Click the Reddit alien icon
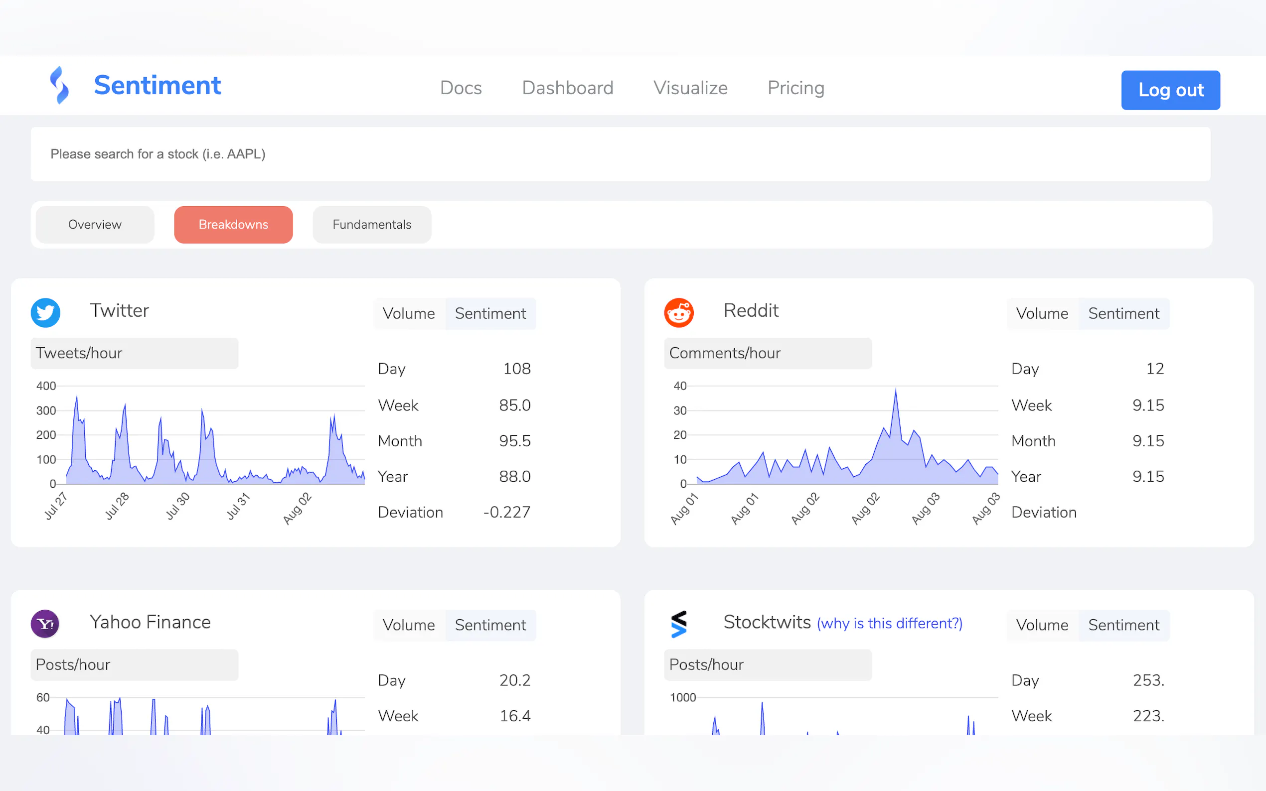Image resolution: width=1266 pixels, height=791 pixels. click(x=679, y=313)
